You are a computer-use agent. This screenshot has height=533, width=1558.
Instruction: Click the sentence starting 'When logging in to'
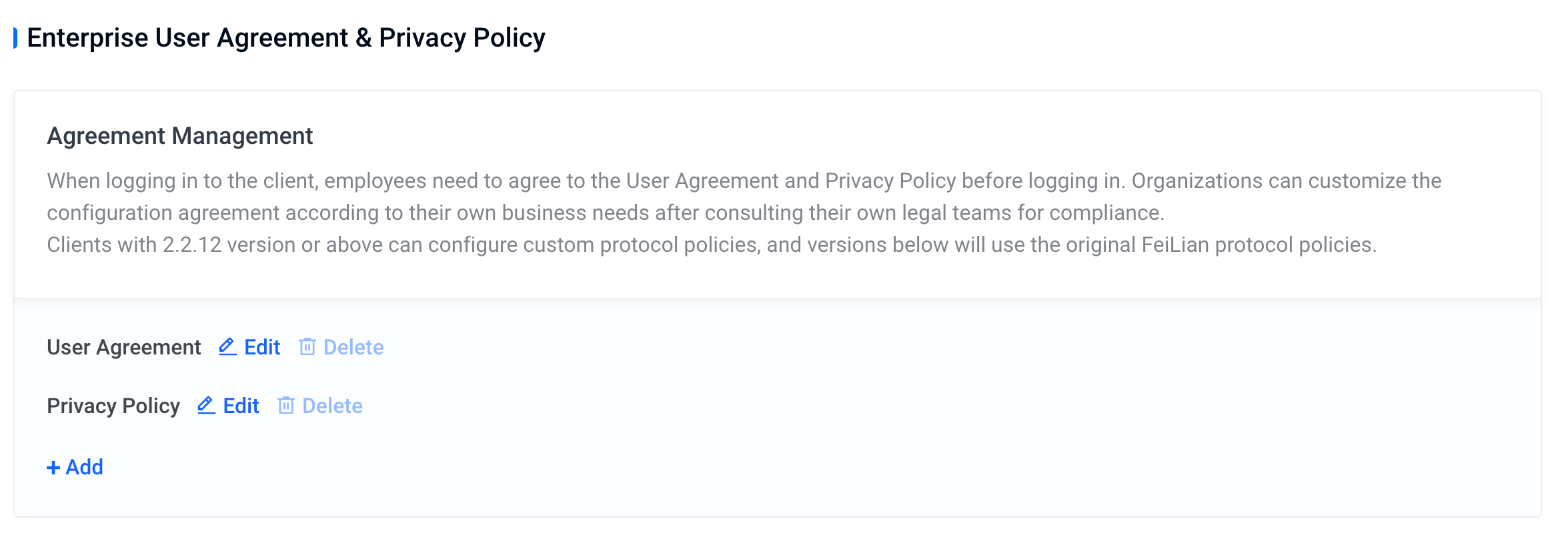click(x=586, y=181)
